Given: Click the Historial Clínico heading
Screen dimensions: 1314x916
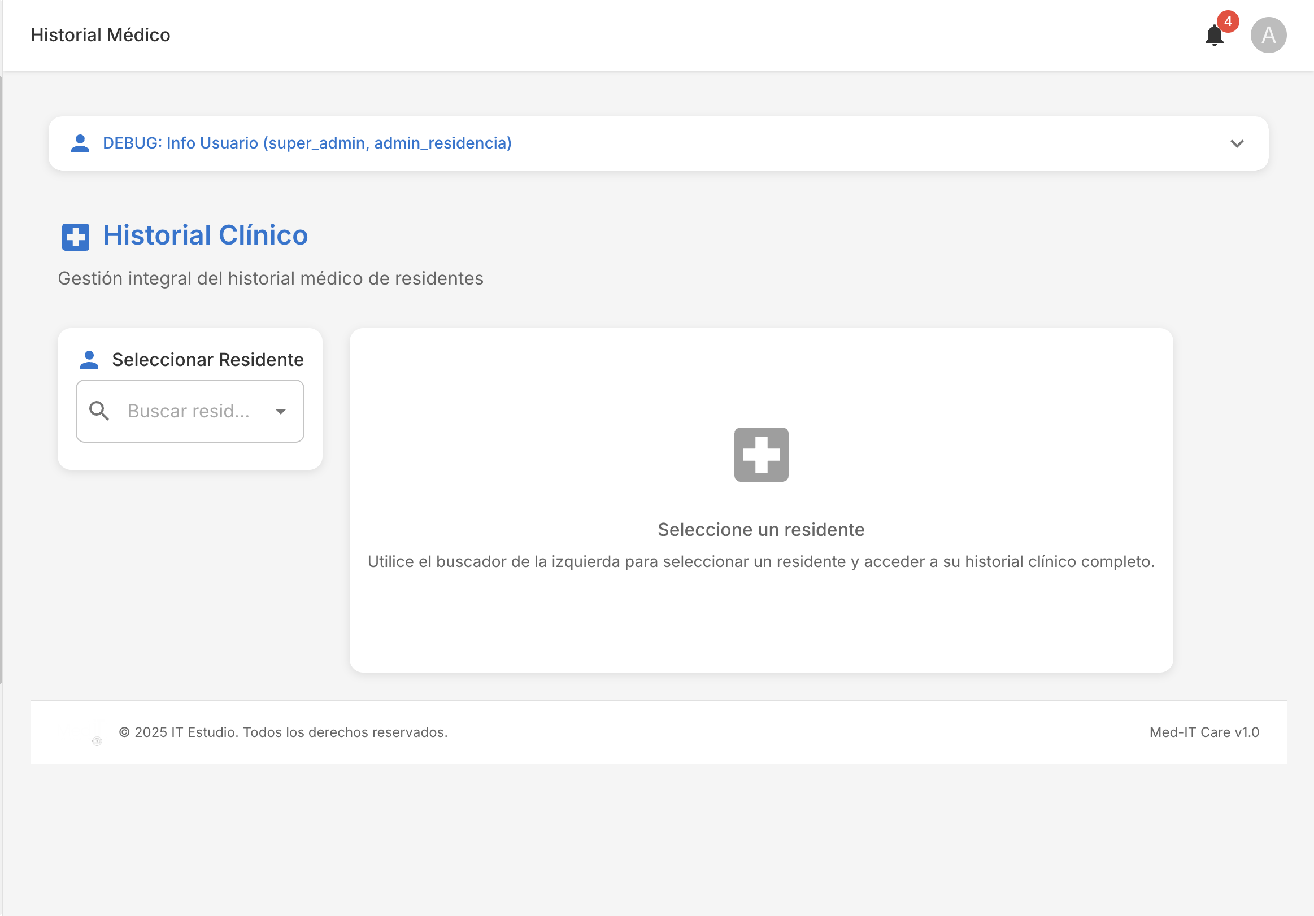Looking at the screenshot, I should [x=205, y=235].
